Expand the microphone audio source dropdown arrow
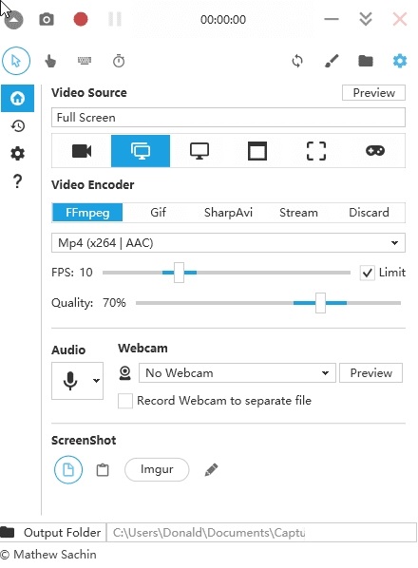 (x=96, y=380)
